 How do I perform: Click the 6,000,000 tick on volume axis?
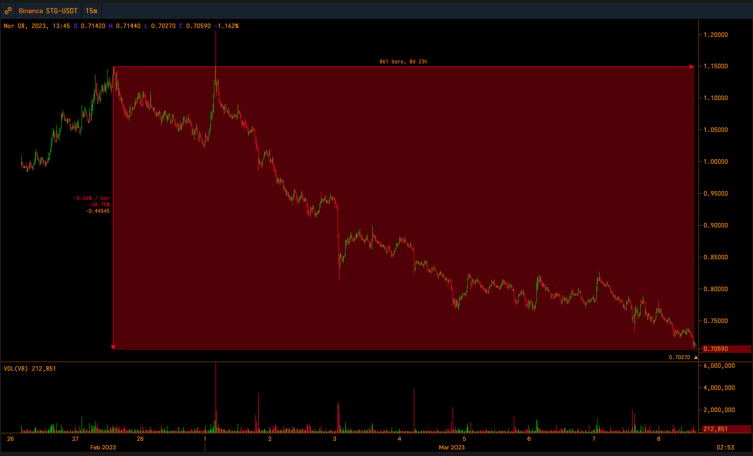coord(719,366)
